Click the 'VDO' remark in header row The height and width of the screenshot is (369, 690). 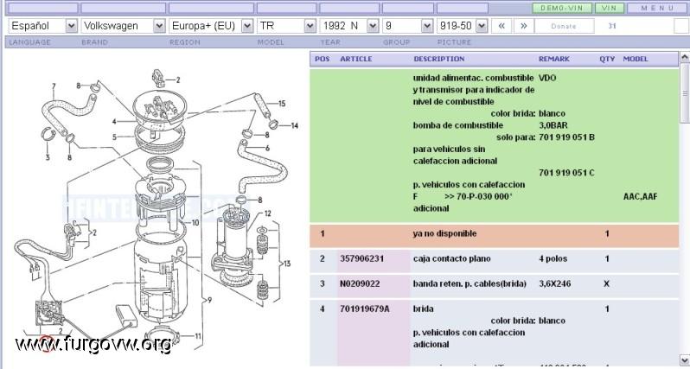[547, 78]
